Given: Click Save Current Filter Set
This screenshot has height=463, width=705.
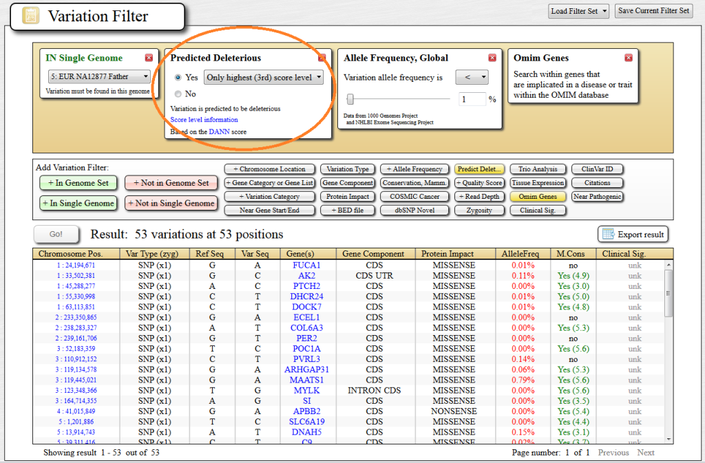Looking at the screenshot, I should click(x=653, y=11).
